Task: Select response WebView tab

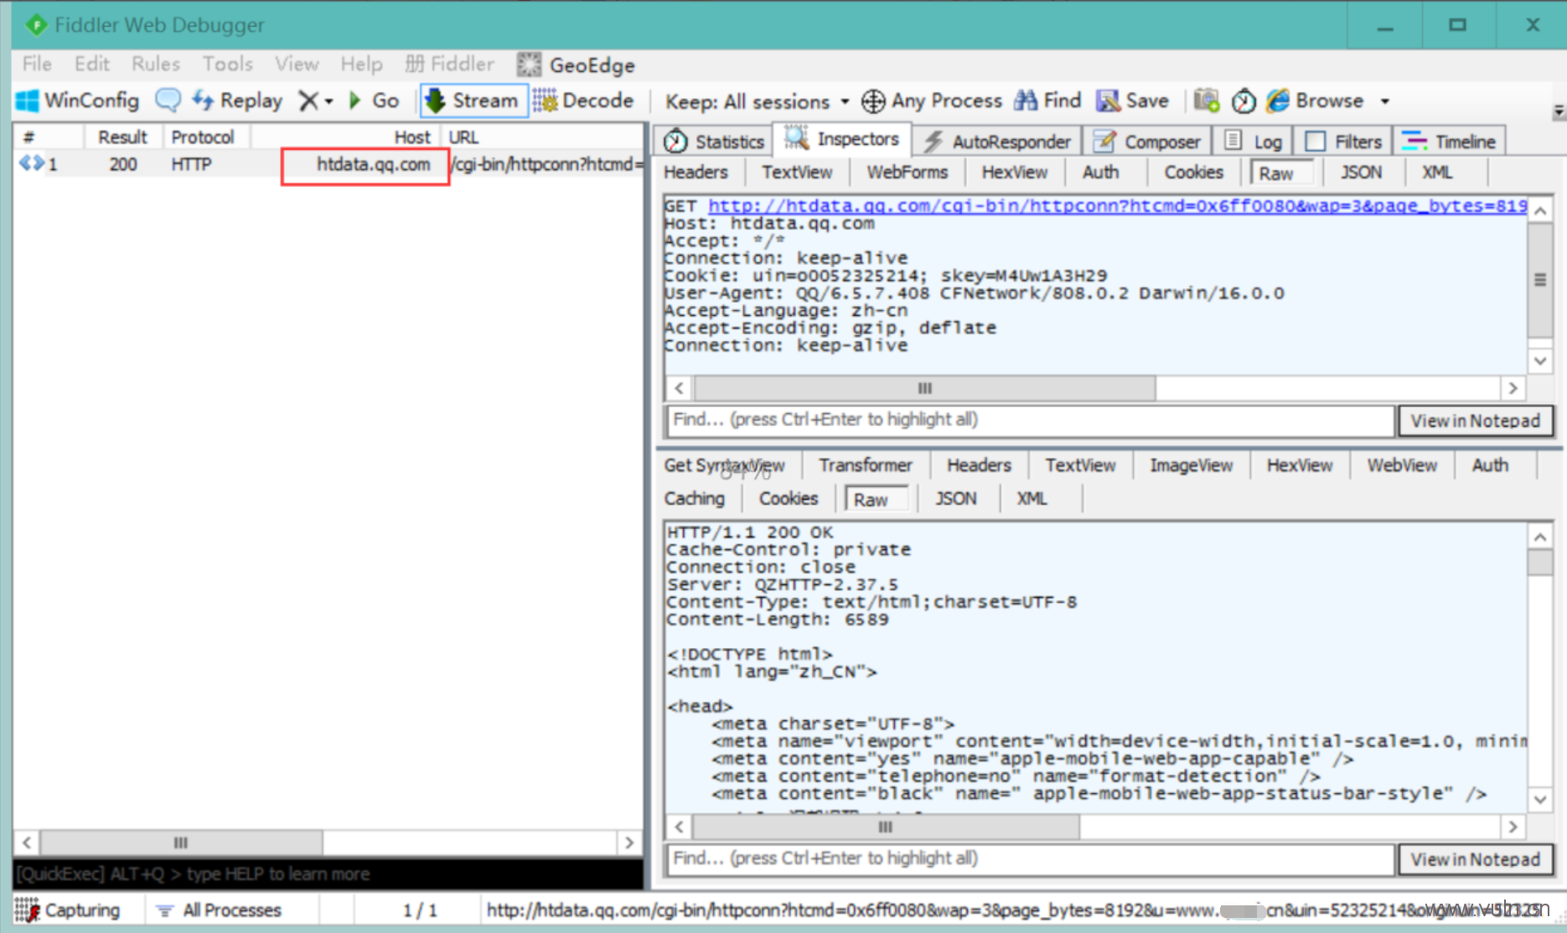Action: [1402, 465]
